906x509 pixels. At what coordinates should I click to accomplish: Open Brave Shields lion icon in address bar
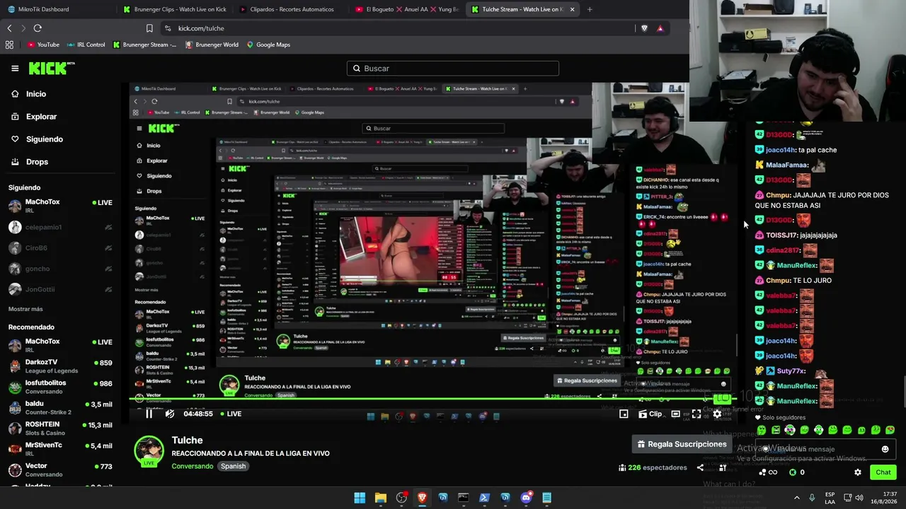(644, 28)
